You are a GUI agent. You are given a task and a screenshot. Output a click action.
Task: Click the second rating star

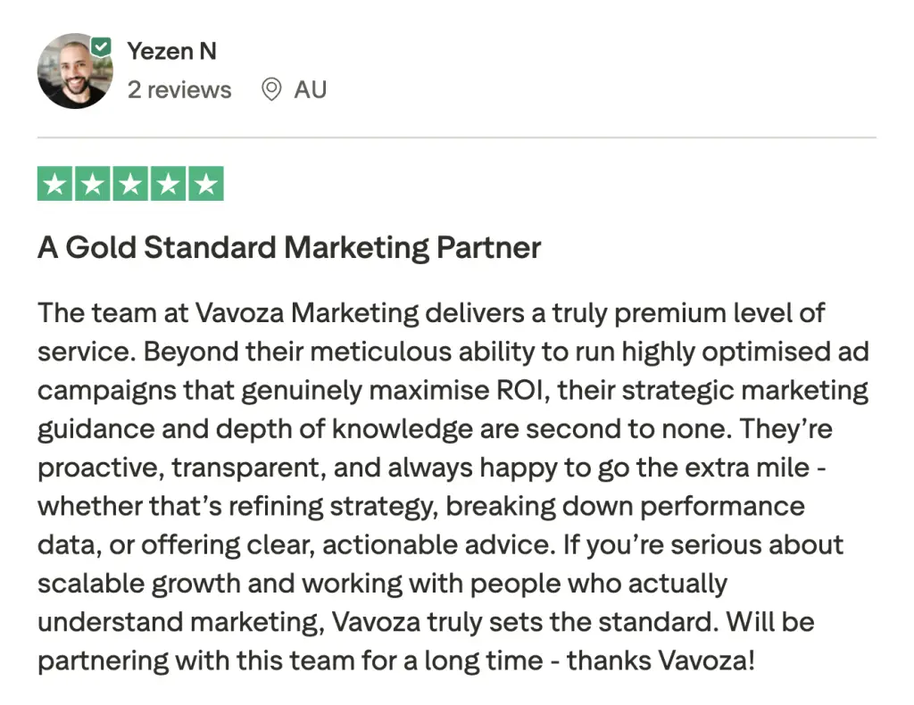93,184
